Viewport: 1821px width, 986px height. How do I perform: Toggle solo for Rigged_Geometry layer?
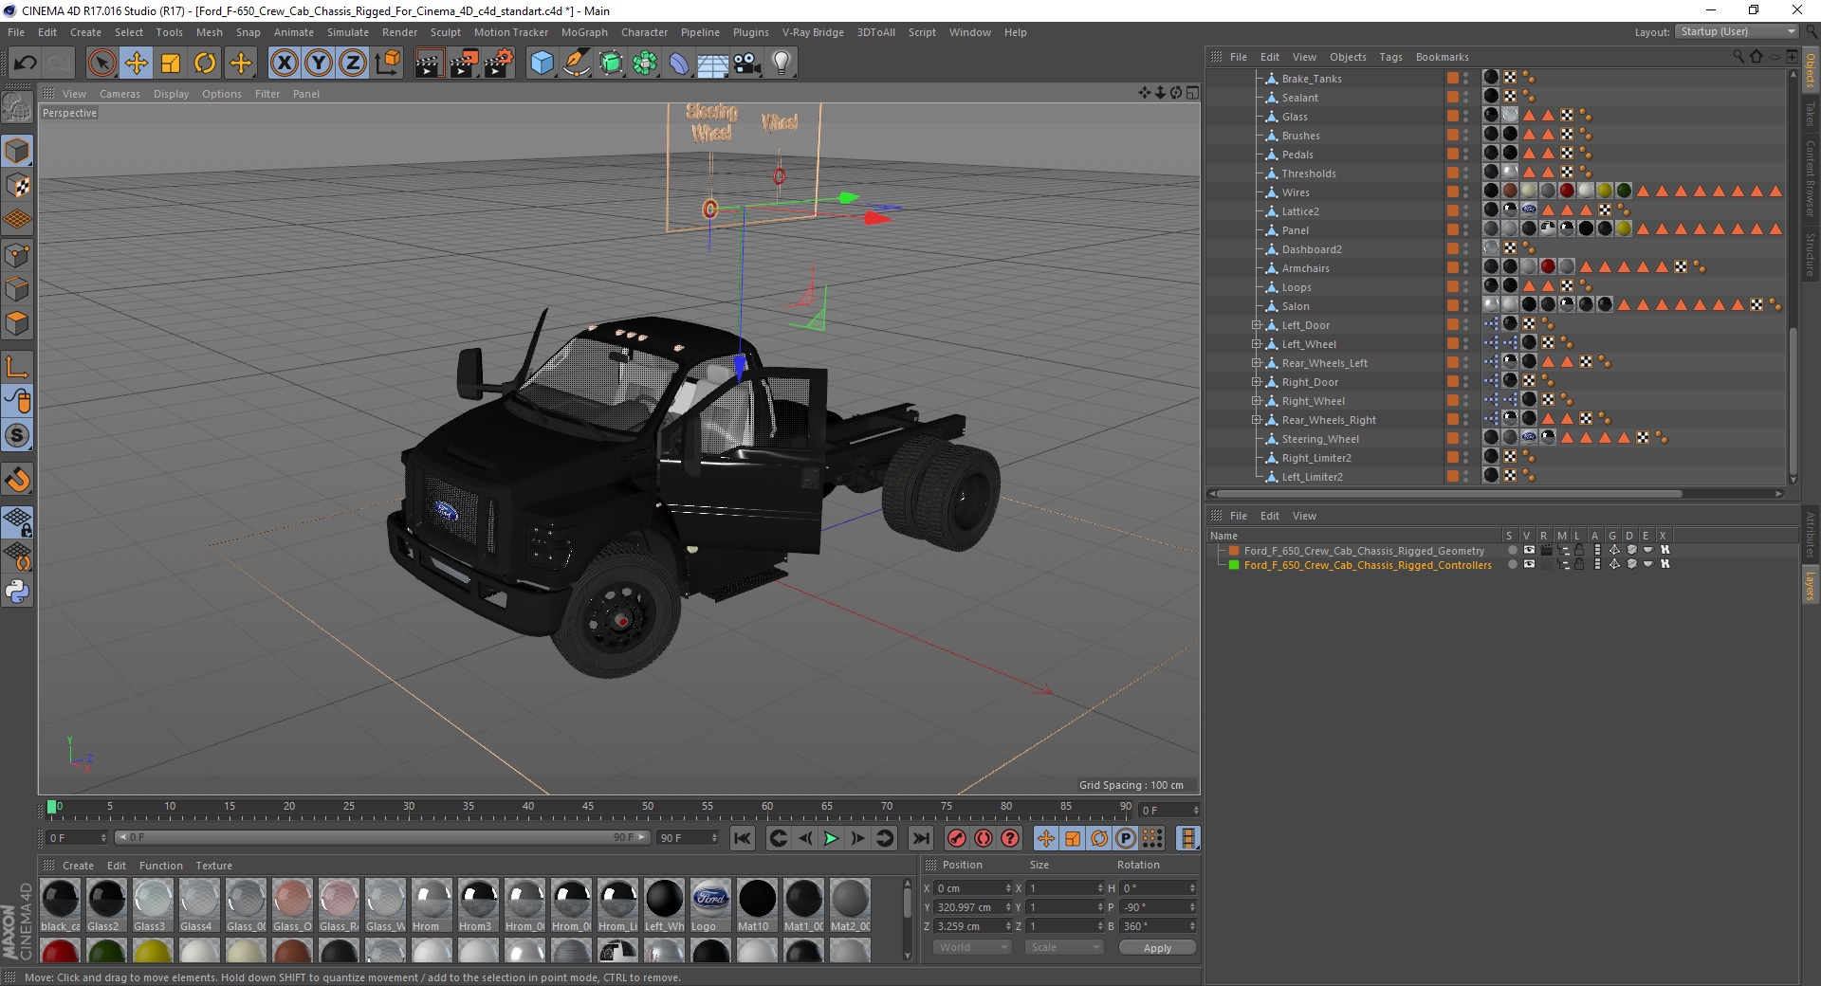point(1512,550)
